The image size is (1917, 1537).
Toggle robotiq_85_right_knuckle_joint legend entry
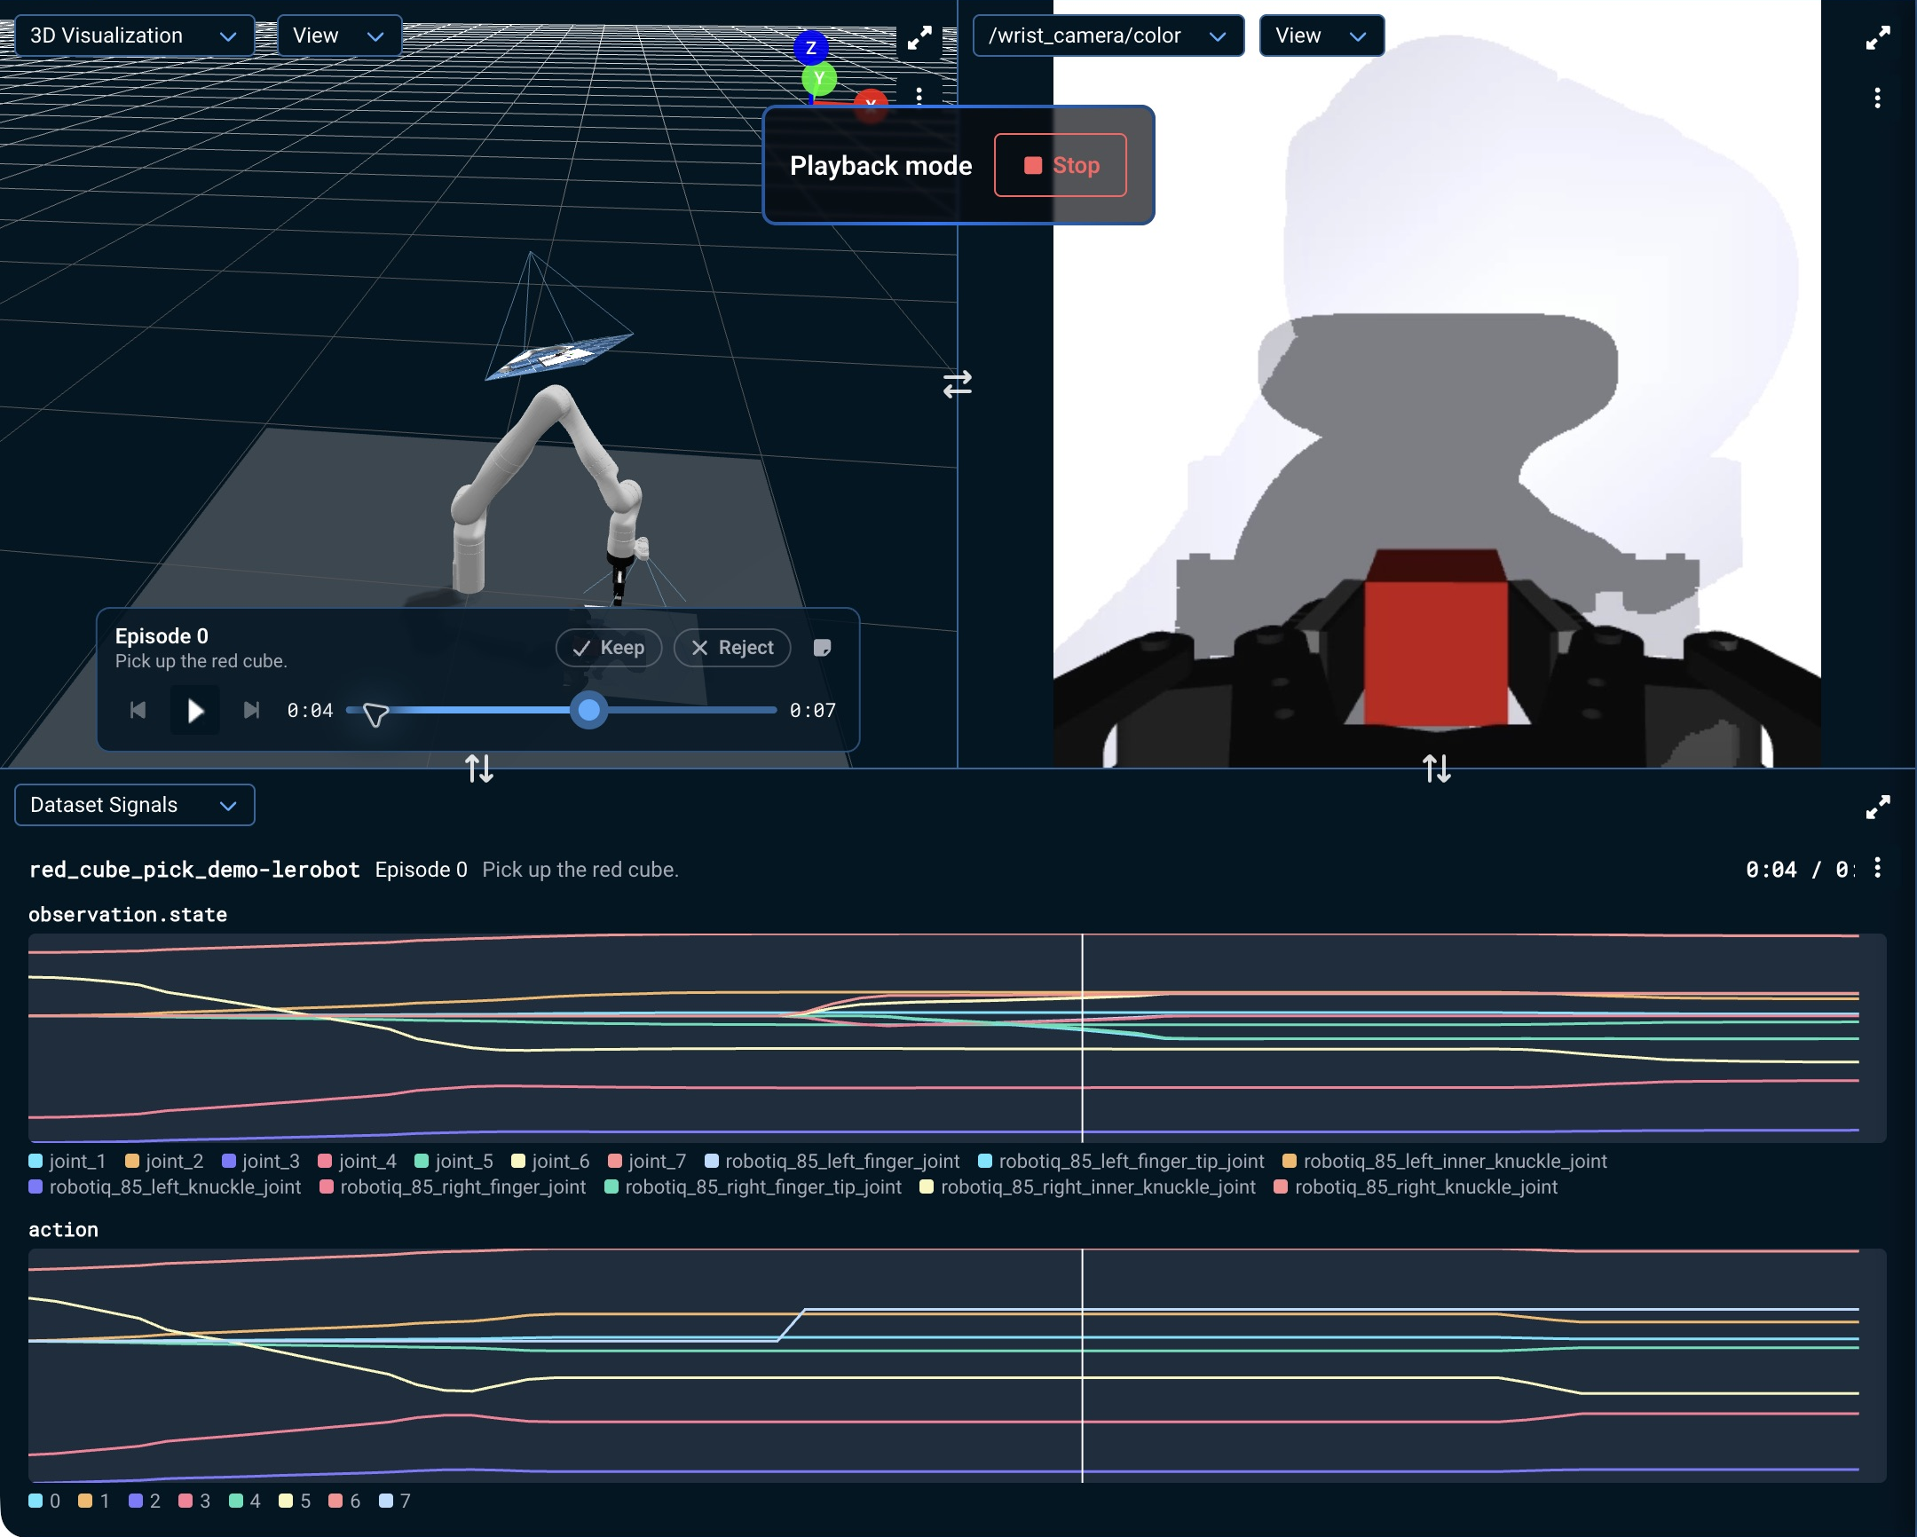tap(1416, 1186)
